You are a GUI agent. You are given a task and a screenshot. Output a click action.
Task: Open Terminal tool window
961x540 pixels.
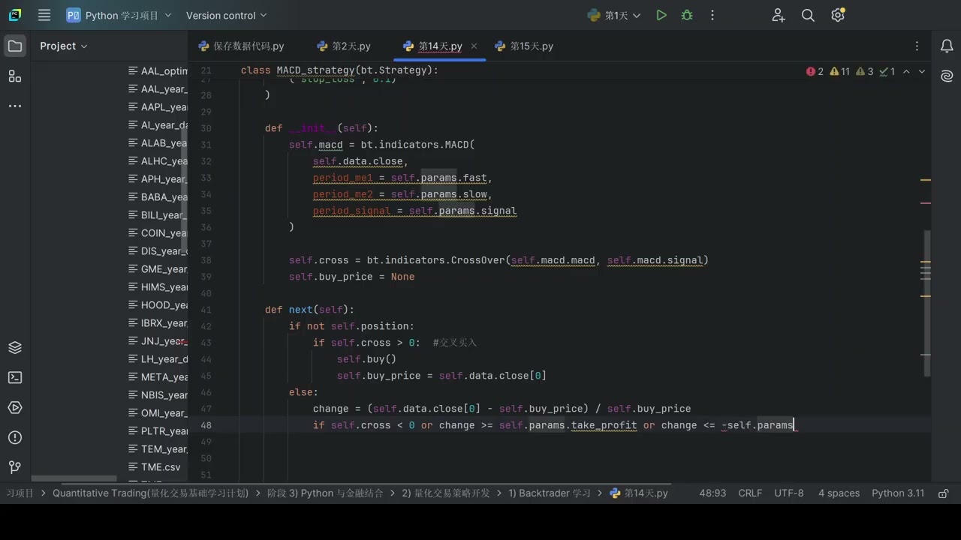[x=15, y=377]
